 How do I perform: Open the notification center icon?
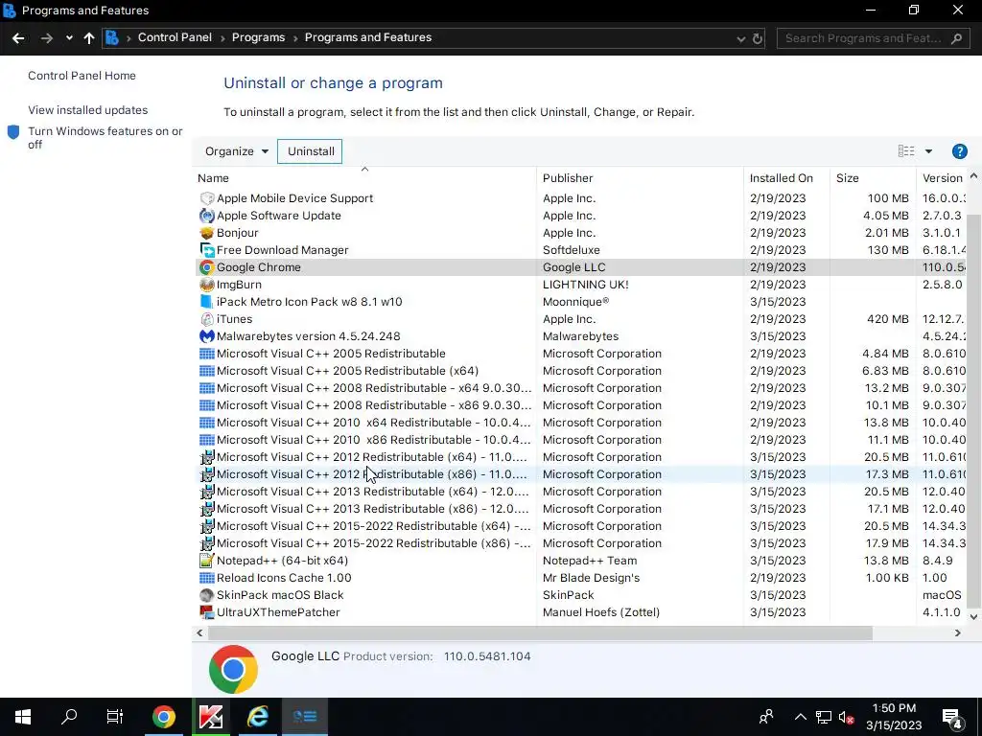[952, 718]
